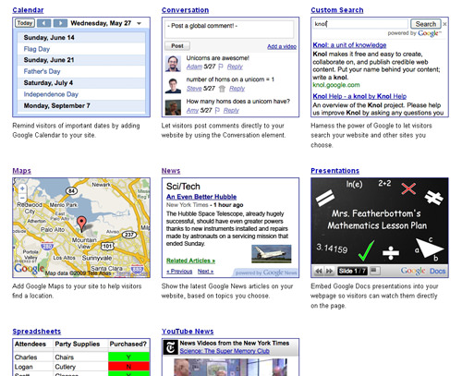
Task: Open the Conversation heading link
Action: (x=185, y=10)
